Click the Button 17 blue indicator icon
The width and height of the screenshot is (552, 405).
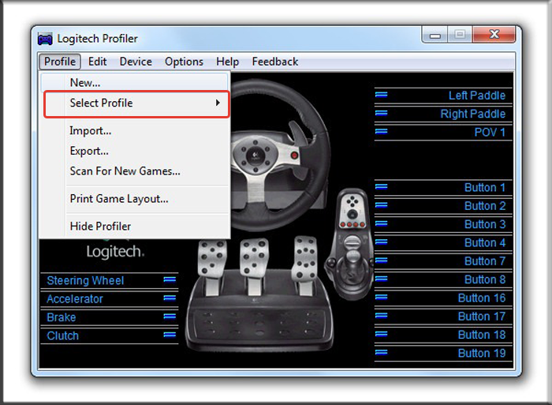pyautogui.click(x=381, y=316)
